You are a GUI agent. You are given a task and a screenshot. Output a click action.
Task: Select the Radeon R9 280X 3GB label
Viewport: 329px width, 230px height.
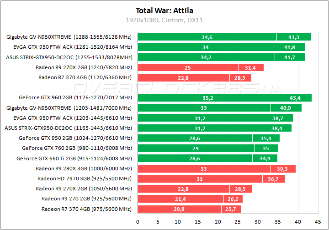tap(84, 169)
